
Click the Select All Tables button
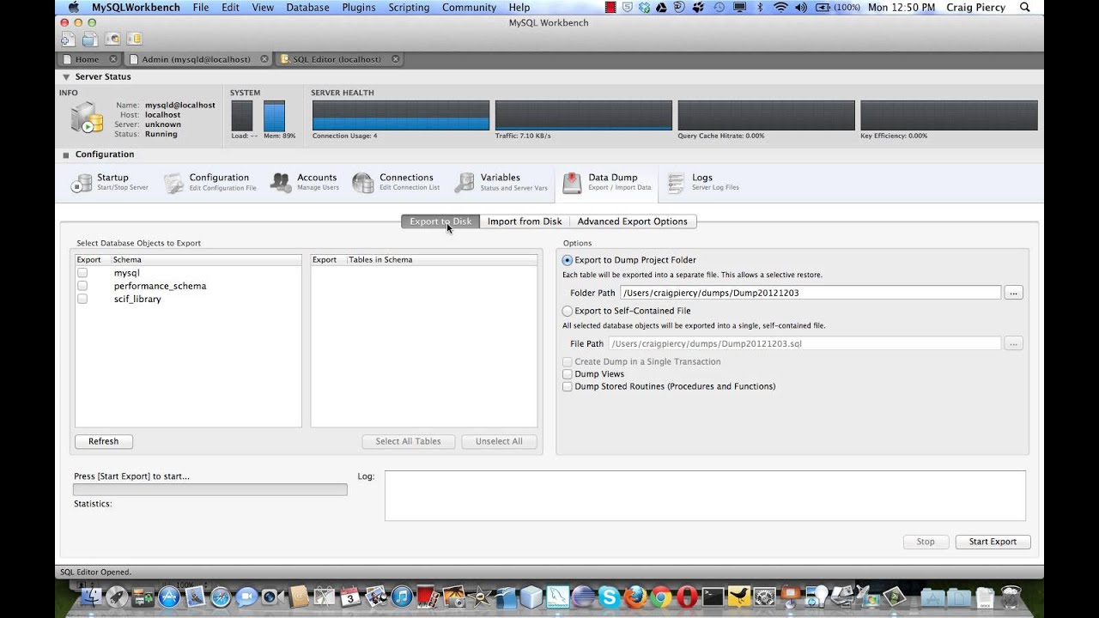pos(408,441)
